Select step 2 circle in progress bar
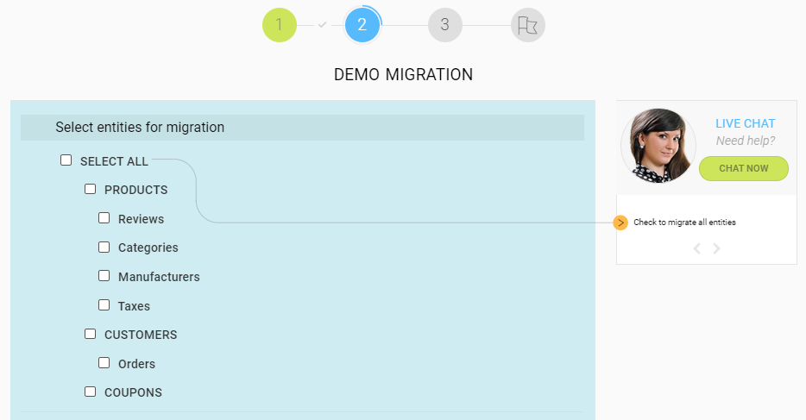The width and height of the screenshot is (806, 420). [362, 25]
